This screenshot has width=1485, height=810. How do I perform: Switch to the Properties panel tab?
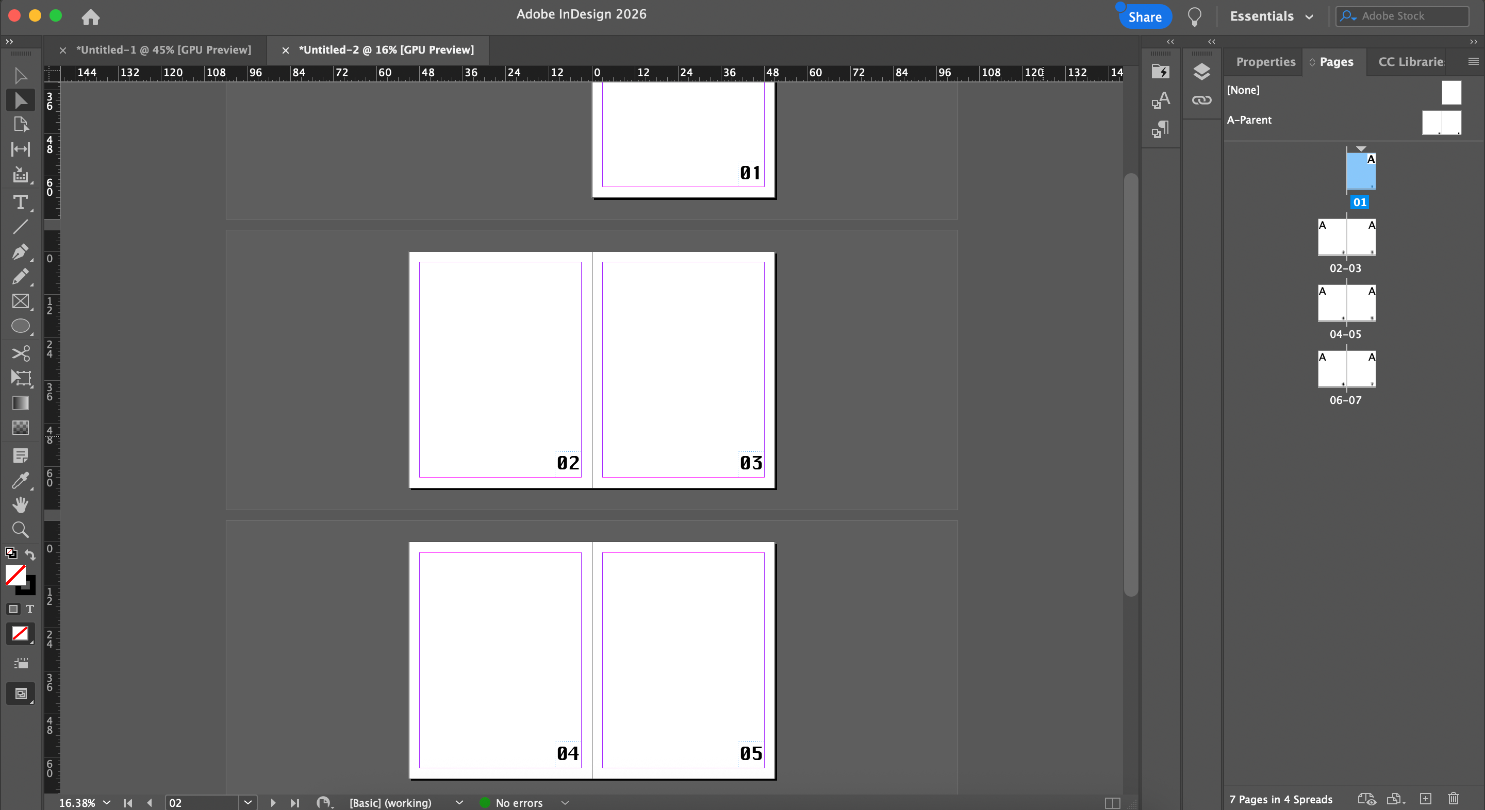coord(1265,62)
